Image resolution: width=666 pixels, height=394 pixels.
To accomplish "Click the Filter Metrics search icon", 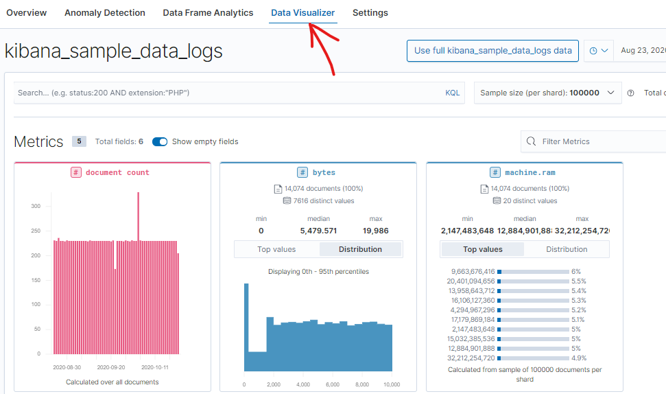I will 531,141.
